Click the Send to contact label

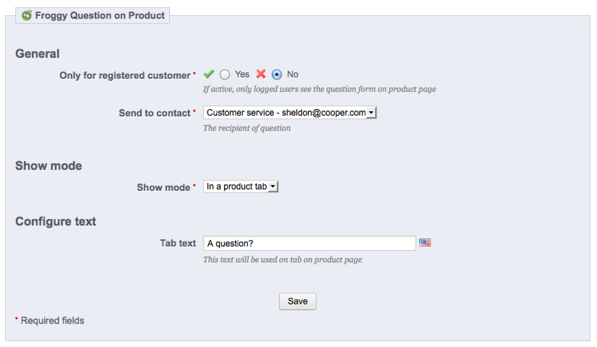pos(155,113)
